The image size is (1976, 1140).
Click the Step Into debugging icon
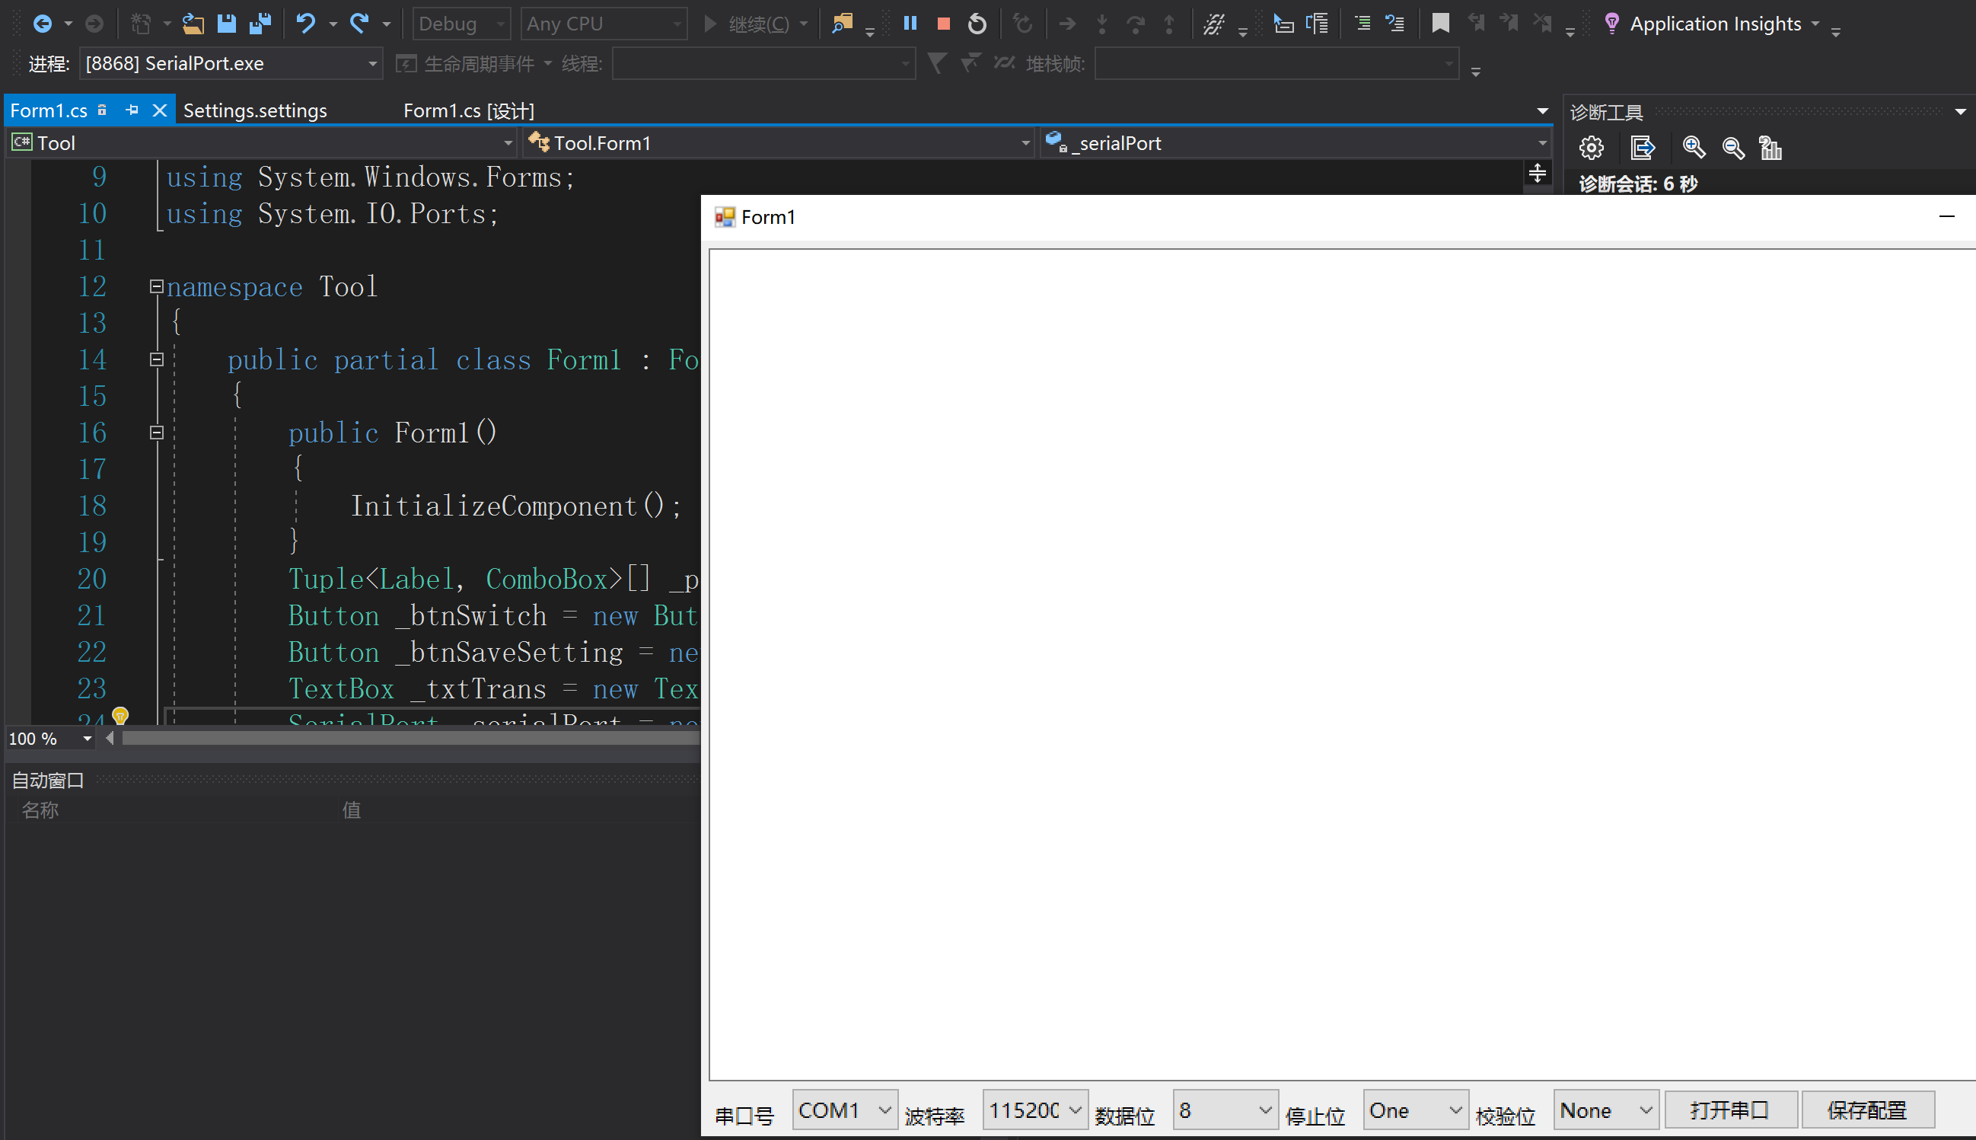point(1103,24)
